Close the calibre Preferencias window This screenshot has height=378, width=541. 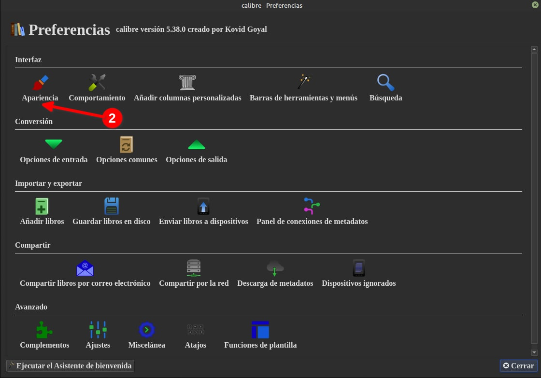535,5
